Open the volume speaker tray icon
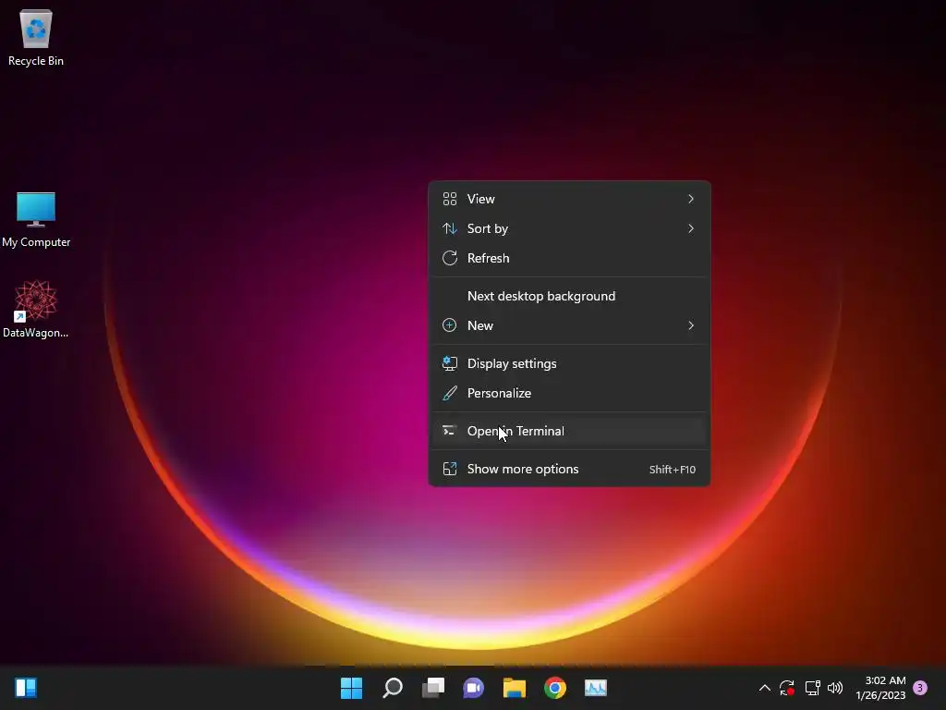 [x=835, y=688]
